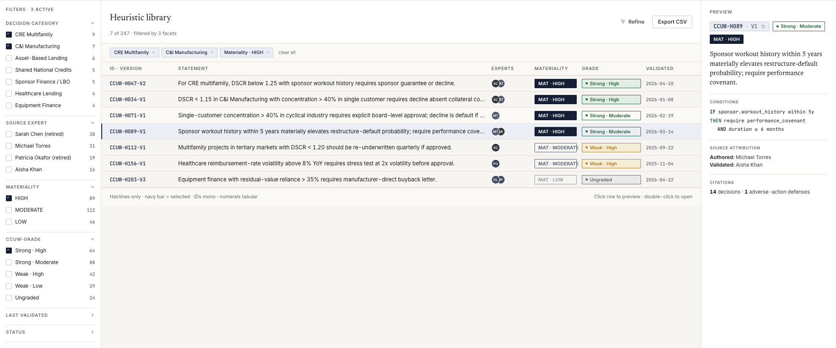Click the MT avatar in row CCUW-H071-V1

496,116
